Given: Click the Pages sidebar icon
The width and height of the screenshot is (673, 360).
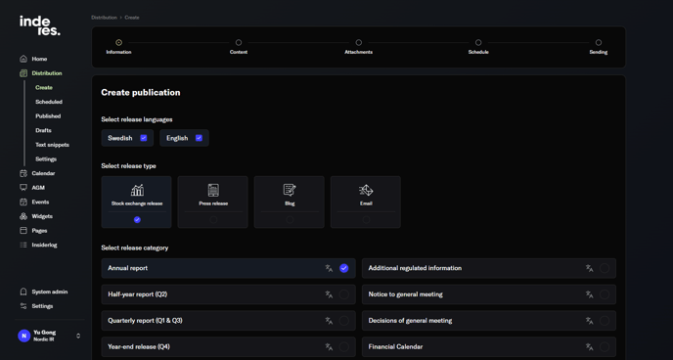Looking at the screenshot, I should [23, 231].
